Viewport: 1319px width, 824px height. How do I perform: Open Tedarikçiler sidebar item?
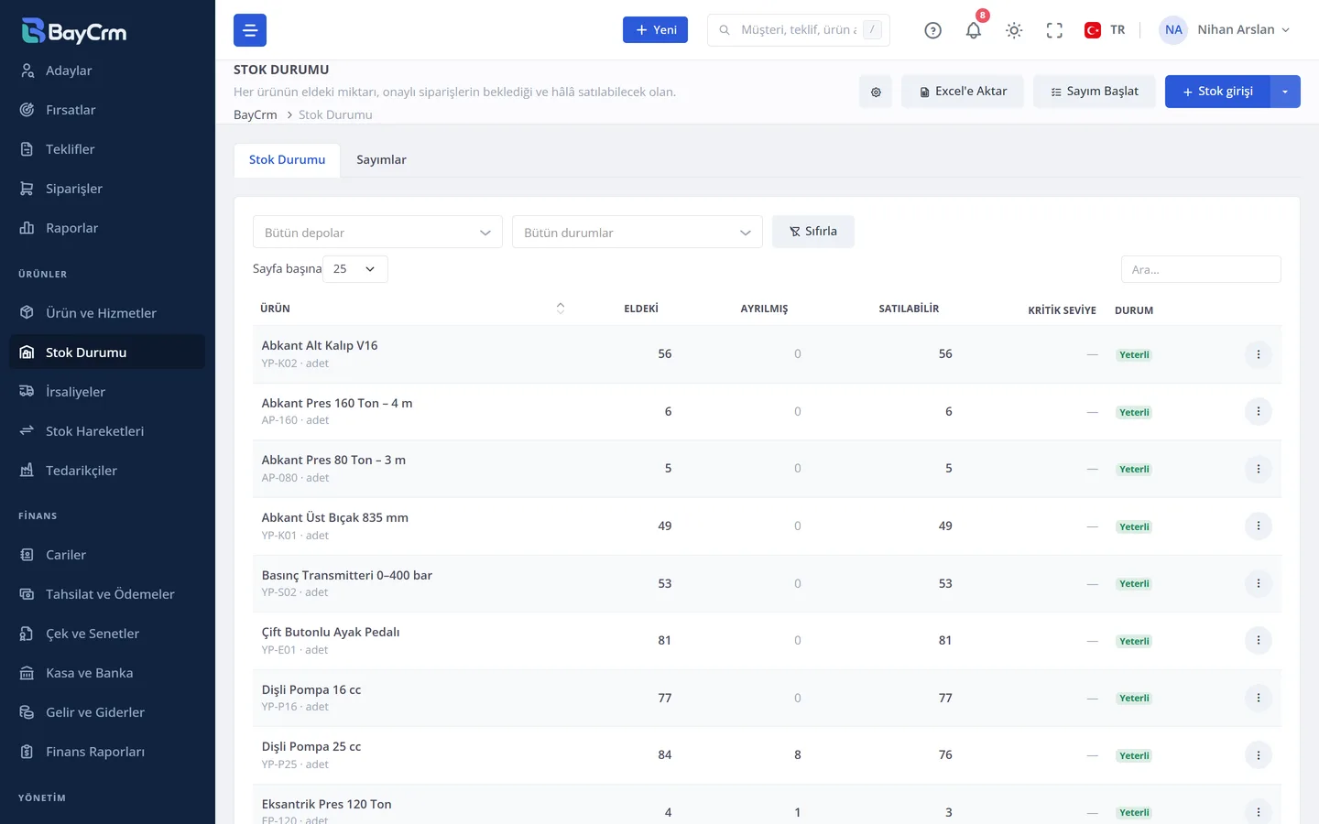107,471
